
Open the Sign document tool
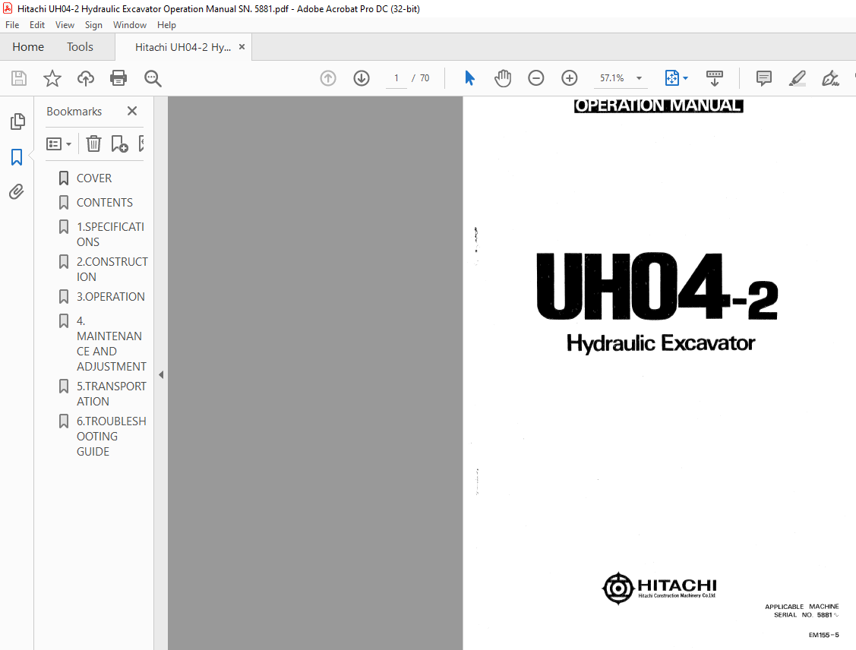pyautogui.click(x=830, y=78)
